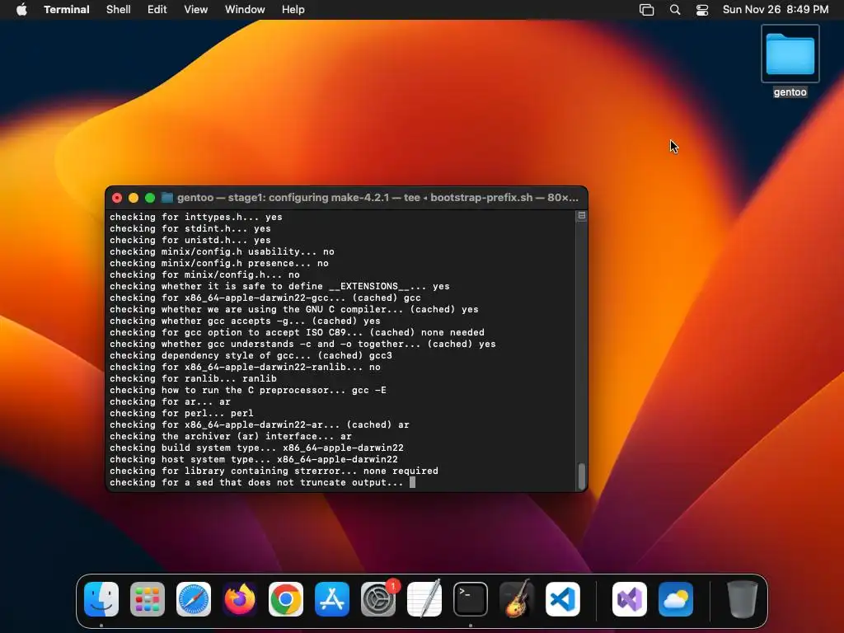Click the Terminal icon in the Dock
This screenshot has height=633, width=844.
click(471, 599)
